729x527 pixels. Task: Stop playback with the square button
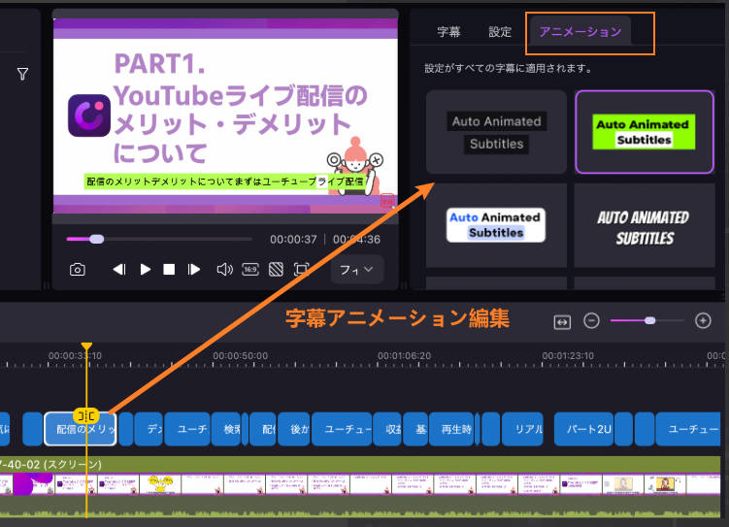[x=169, y=270]
